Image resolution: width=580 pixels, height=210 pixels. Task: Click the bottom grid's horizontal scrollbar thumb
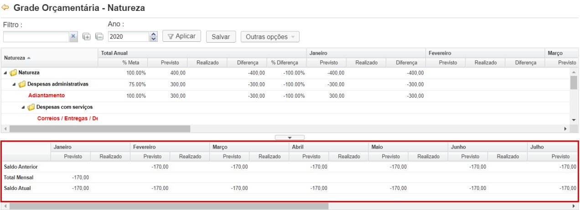tap(169, 206)
